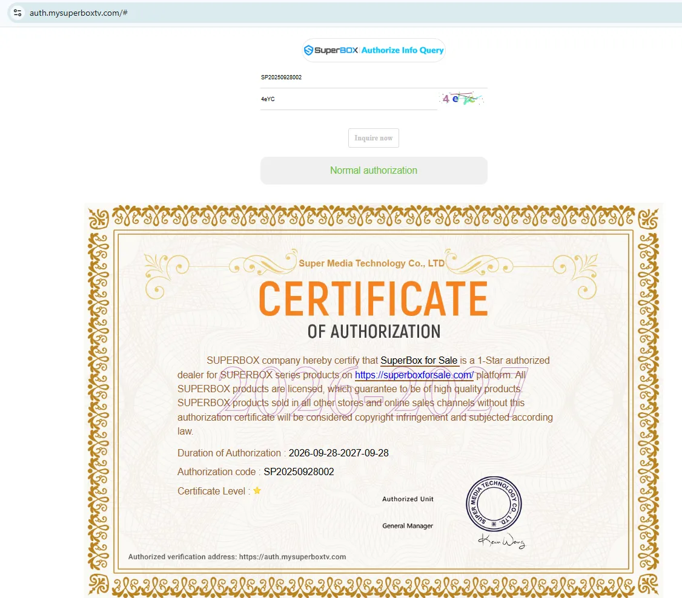
Task: Select the SuperBox for Sale dealer name
Action: click(x=419, y=360)
